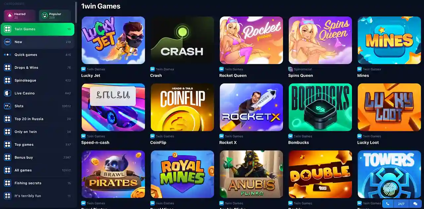
Task: Show All games category
Action: 37,170
